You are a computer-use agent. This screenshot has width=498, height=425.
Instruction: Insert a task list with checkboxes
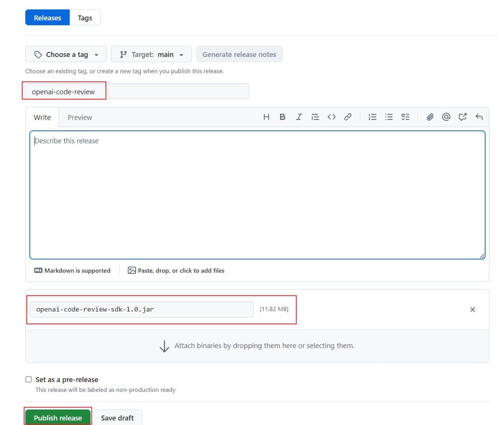405,117
